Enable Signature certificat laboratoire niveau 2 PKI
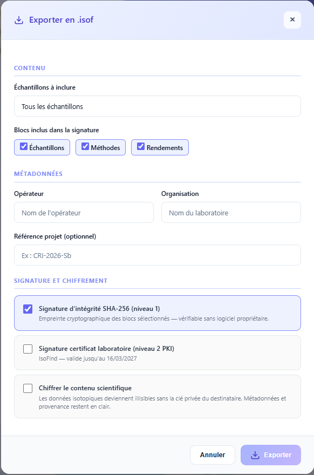 click(x=27, y=349)
